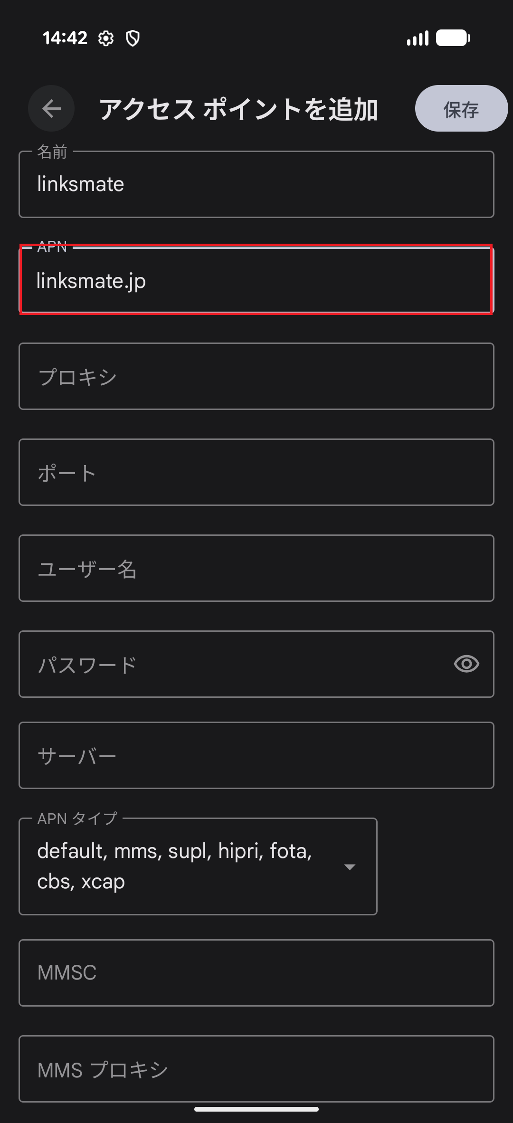Tap the 名前 field containing linksmate
Viewport: 513px width, 1123px height.
click(x=256, y=184)
